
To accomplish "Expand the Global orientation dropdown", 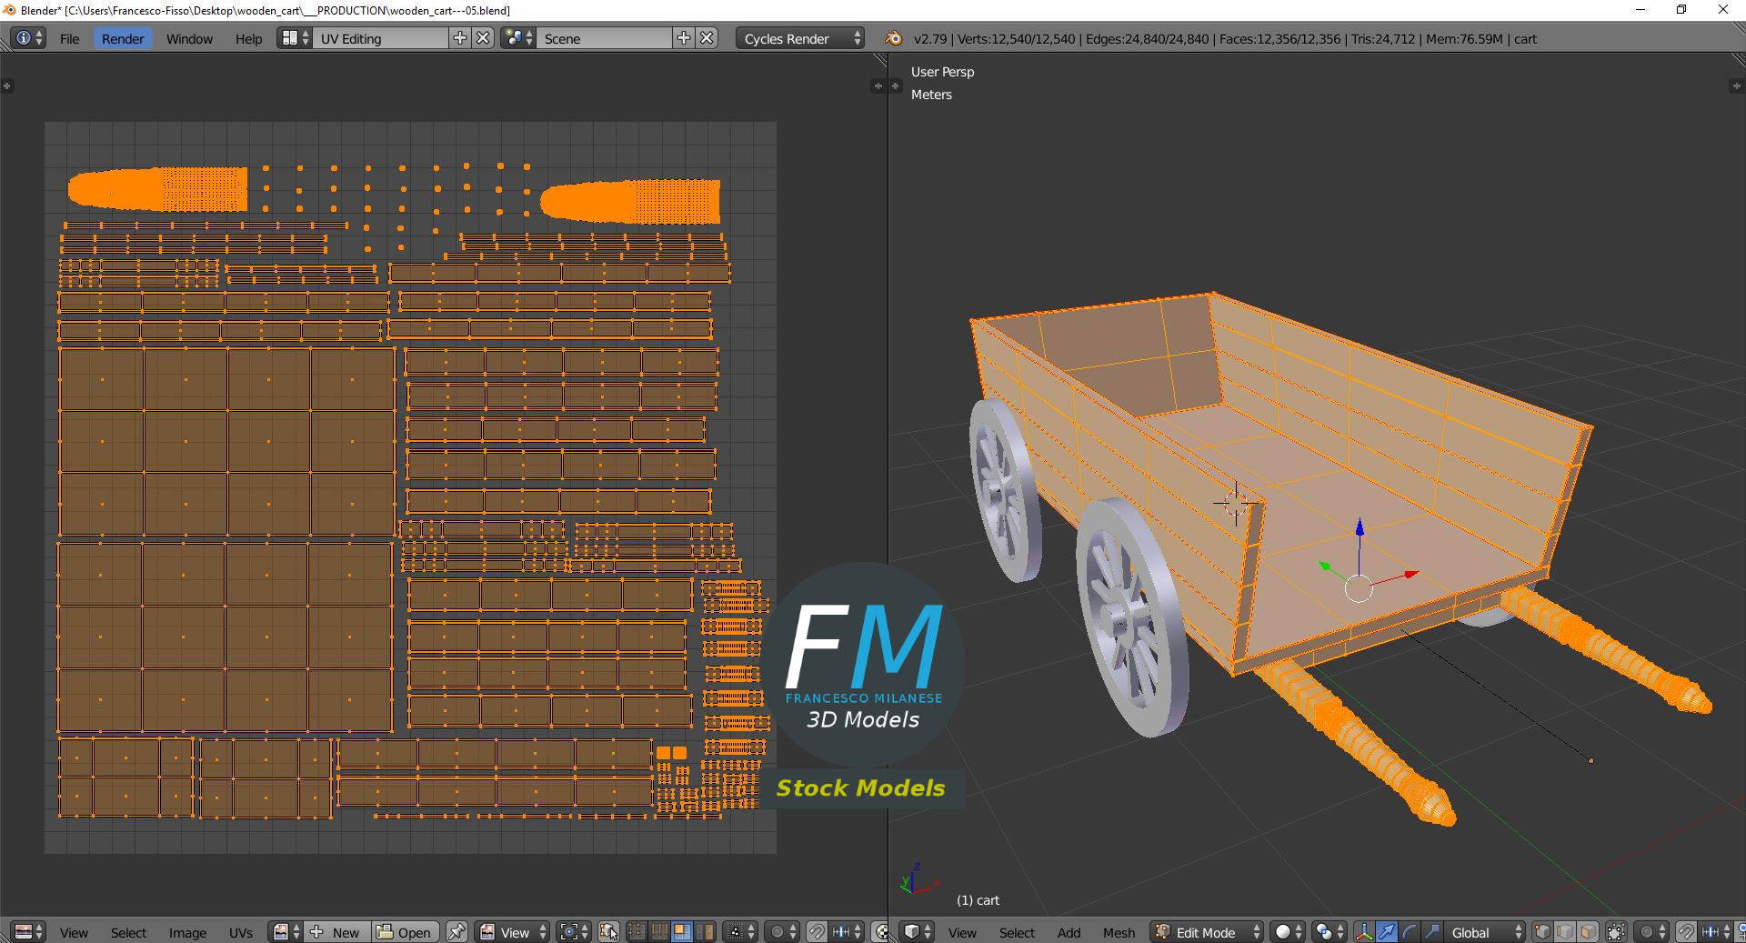I will coord(1486,932).
